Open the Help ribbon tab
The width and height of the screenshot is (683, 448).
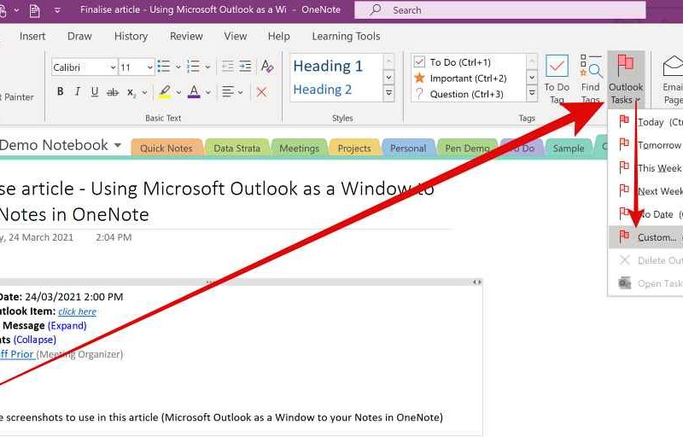[x=279, y=36]
